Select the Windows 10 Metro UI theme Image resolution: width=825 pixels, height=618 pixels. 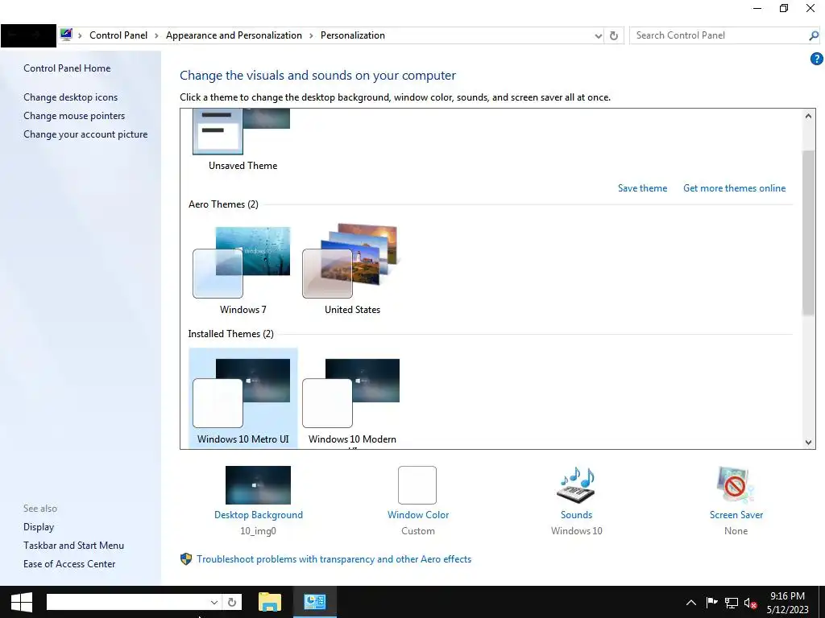[243, 398]
